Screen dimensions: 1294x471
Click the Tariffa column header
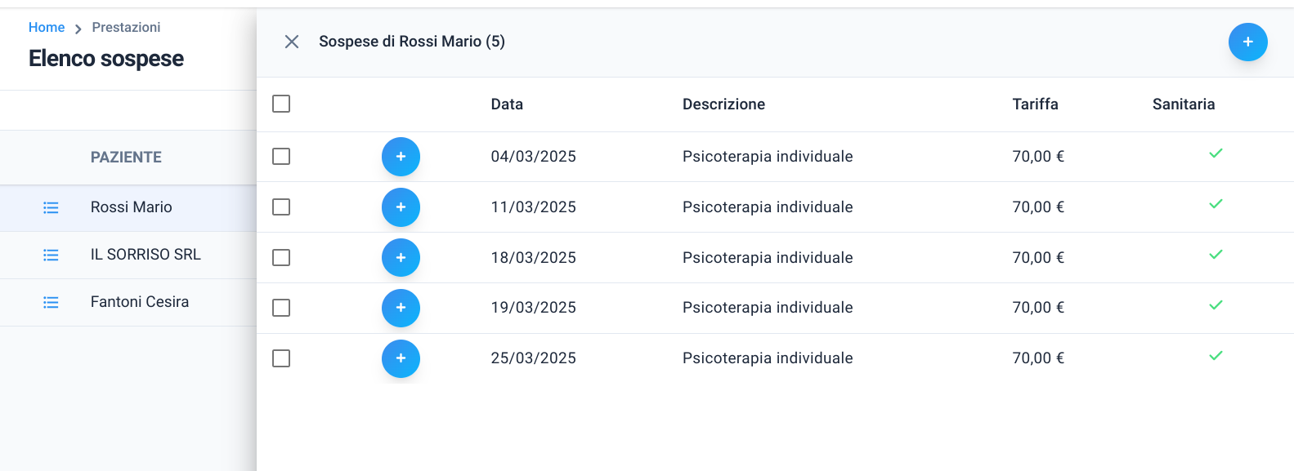click(1035, 104)
